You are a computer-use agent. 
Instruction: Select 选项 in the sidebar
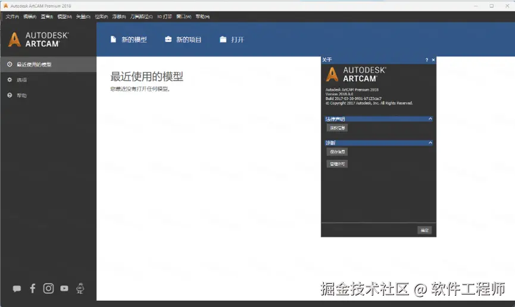(x=48, y=80)
